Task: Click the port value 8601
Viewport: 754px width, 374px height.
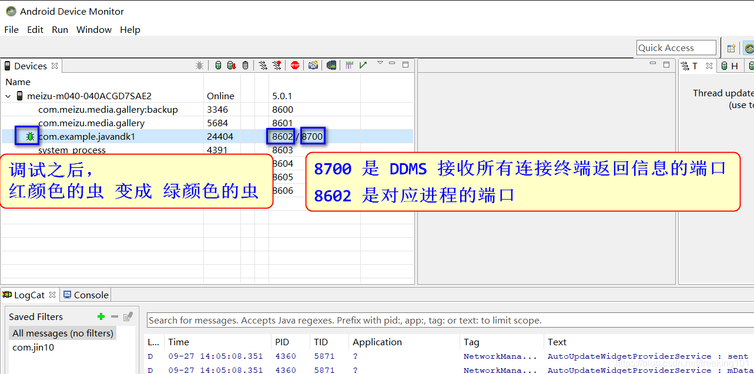Action: click(x=283, y=123)
